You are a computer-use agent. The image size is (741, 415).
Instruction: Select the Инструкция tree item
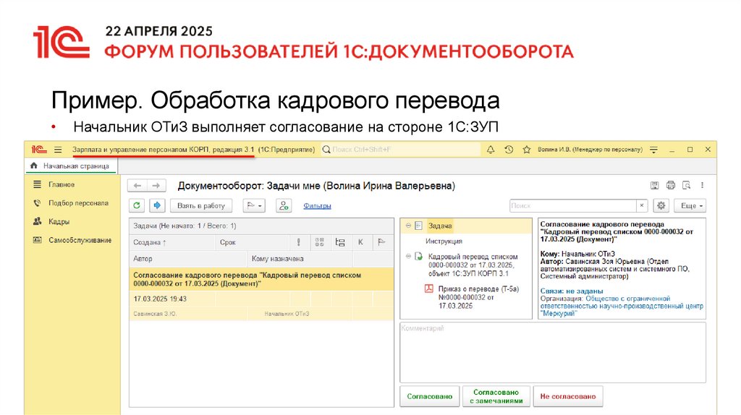[444, 241]
